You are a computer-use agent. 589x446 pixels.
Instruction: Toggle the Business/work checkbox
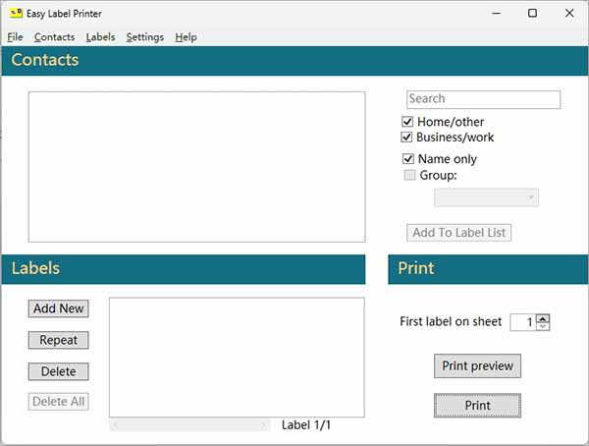(408, 138)
